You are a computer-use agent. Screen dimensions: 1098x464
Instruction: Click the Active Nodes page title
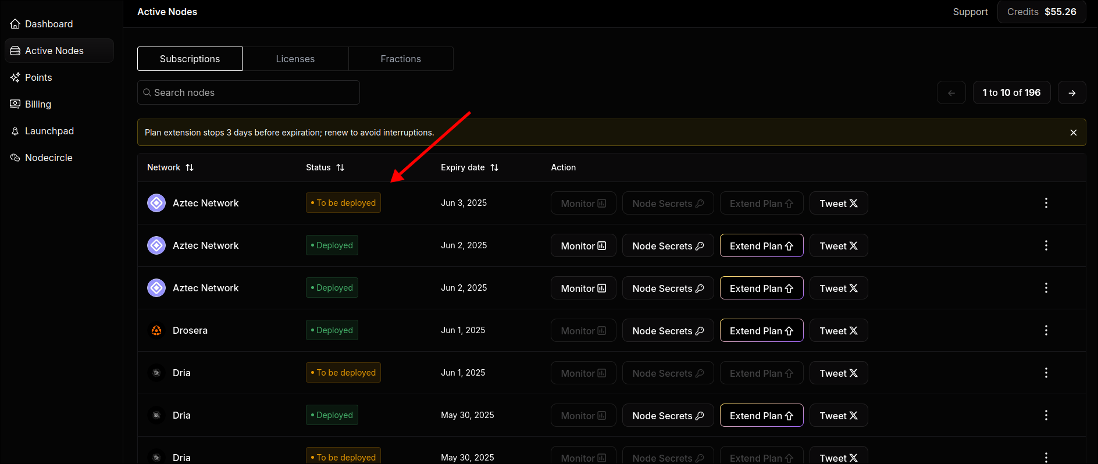pos(167,12)
